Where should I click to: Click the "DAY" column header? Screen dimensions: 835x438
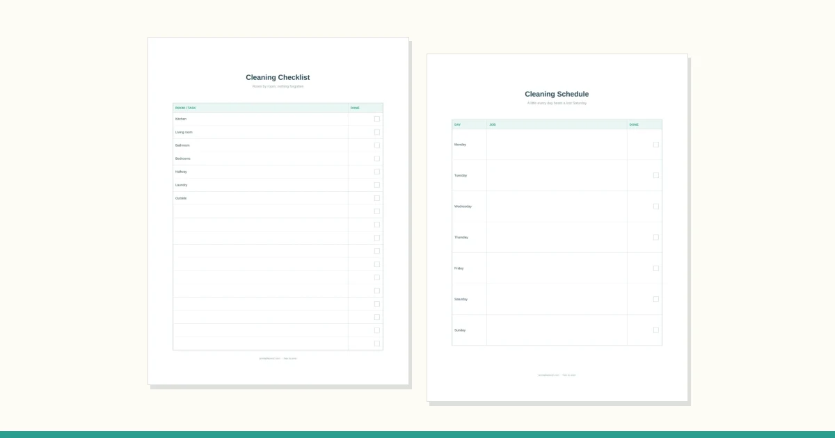(457, 124)
